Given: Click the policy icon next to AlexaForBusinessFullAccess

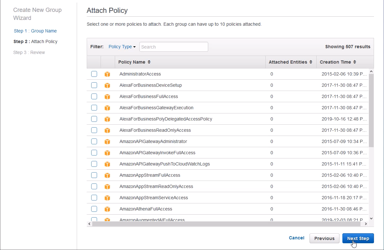Looking at the screenshot, I should click(107, 97).
